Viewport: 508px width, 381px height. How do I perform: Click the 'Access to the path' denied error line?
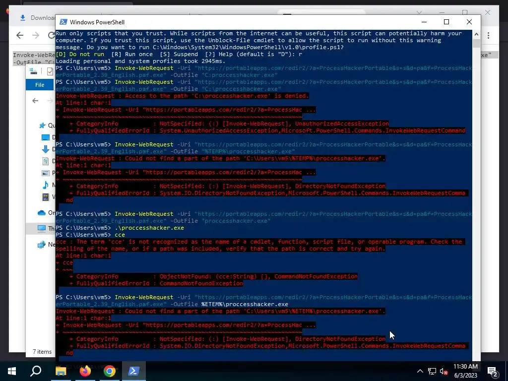[182, 96]
